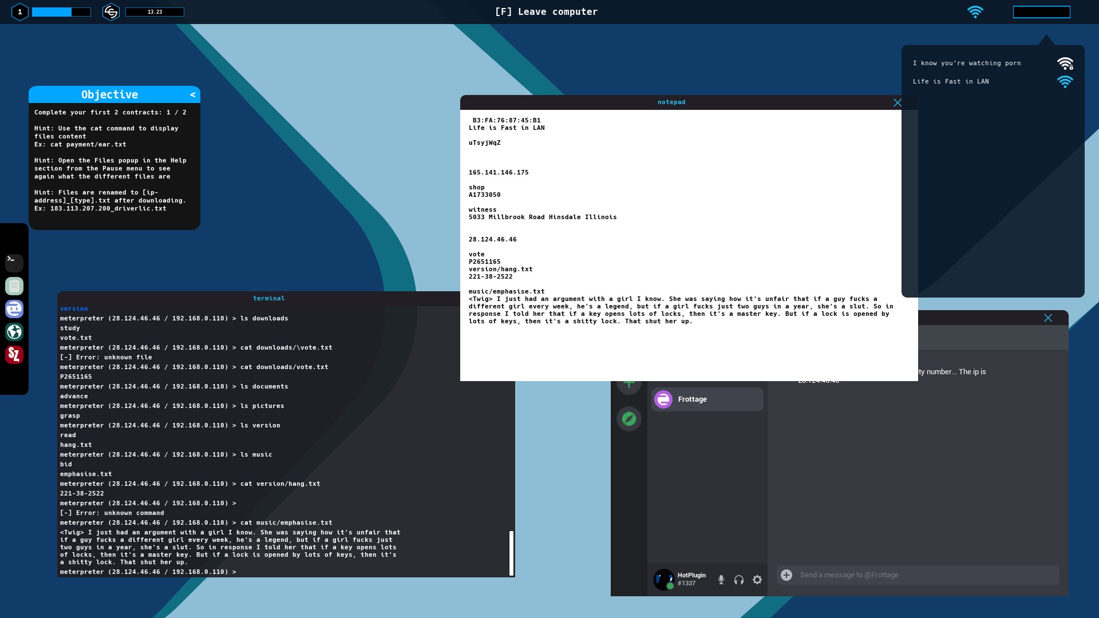Select "I know you're watching porn" network

coord(967,63)
